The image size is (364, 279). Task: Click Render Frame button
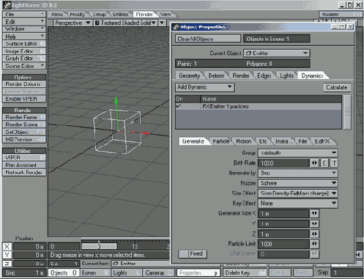24,117
